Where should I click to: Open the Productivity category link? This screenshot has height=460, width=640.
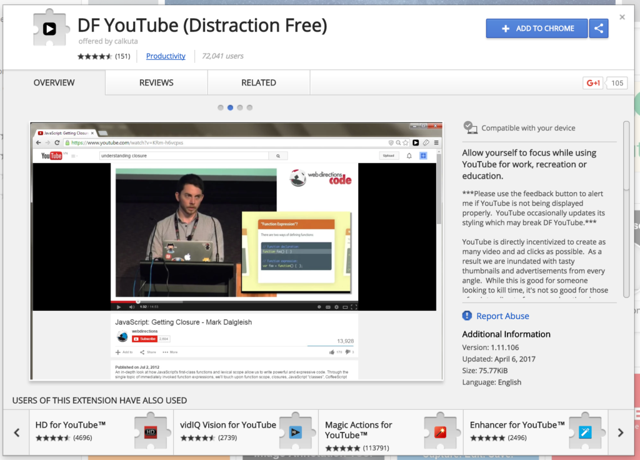click(166, 56)
